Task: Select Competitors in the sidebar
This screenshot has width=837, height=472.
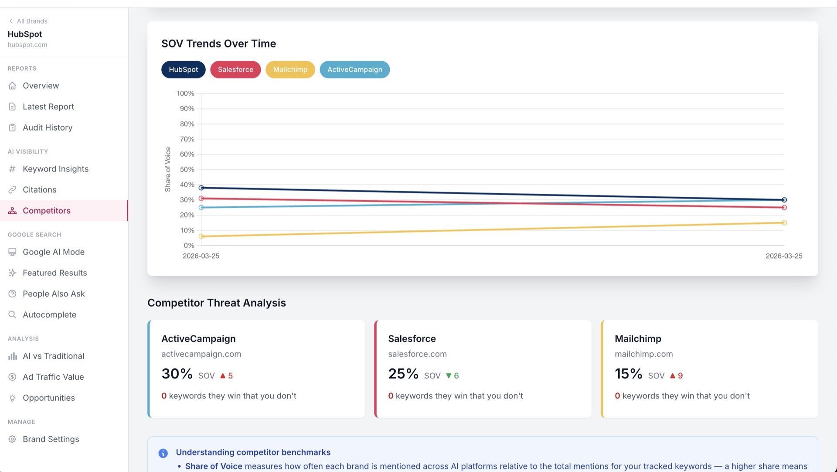Action: pos(64,211)
